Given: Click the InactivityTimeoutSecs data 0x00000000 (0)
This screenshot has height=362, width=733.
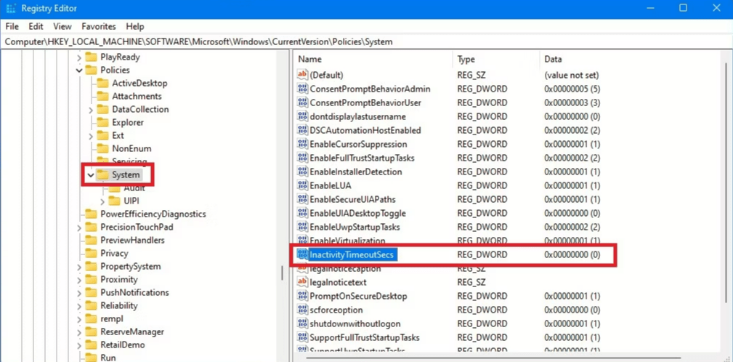Looking at the screenshot, I should click(572, 255).
